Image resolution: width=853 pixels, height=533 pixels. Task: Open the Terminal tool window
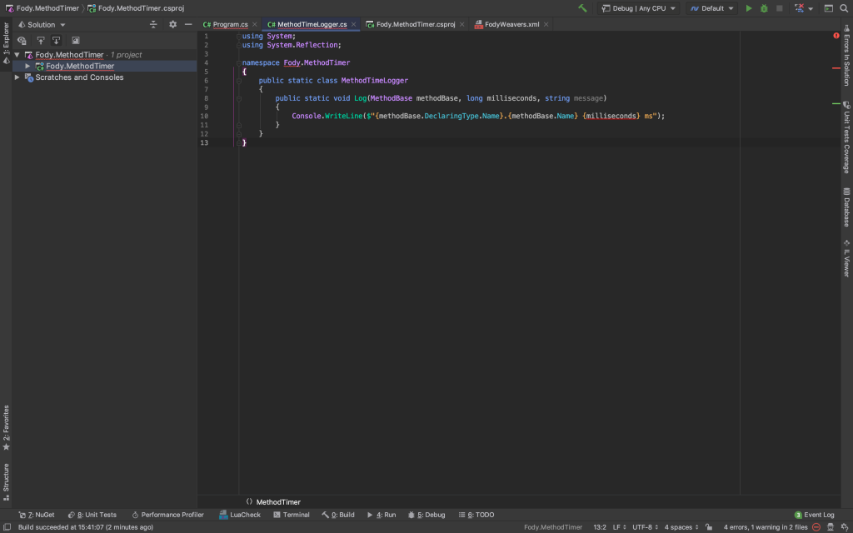(x=291, y=515)
